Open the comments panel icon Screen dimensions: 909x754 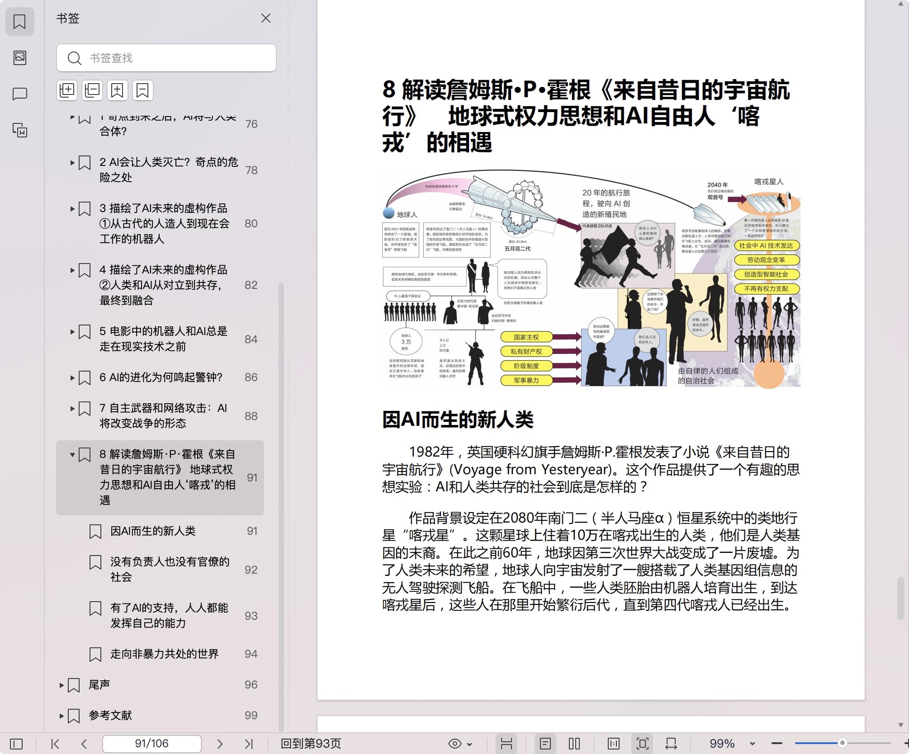click(20, 94)
